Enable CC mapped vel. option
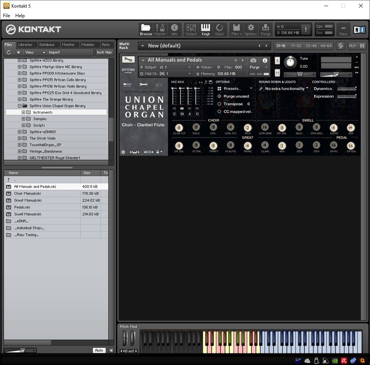This screenshot has height=365, width=370. pos(220,112)
